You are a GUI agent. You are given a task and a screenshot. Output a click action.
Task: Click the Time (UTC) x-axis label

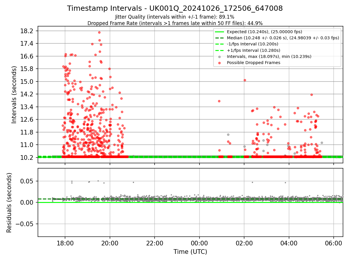tap(190, 252)
